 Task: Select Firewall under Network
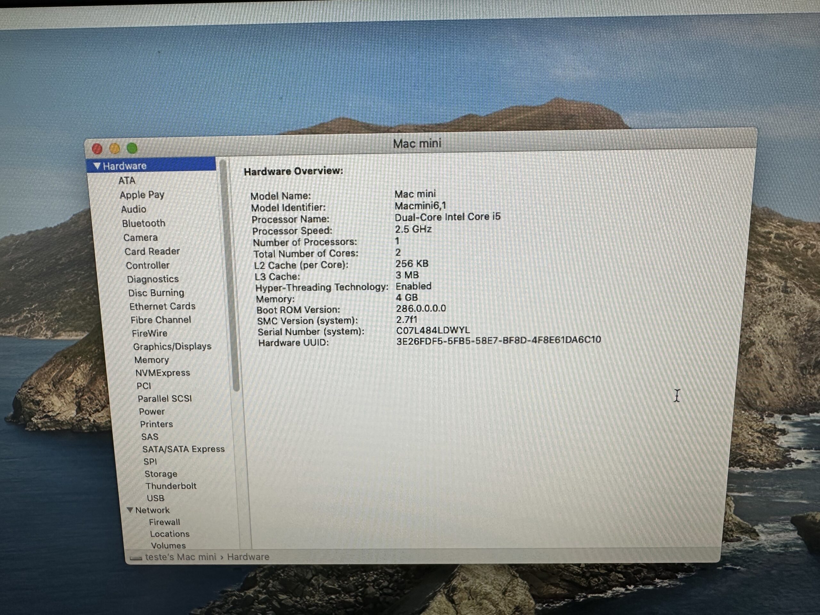pos(164,522)
